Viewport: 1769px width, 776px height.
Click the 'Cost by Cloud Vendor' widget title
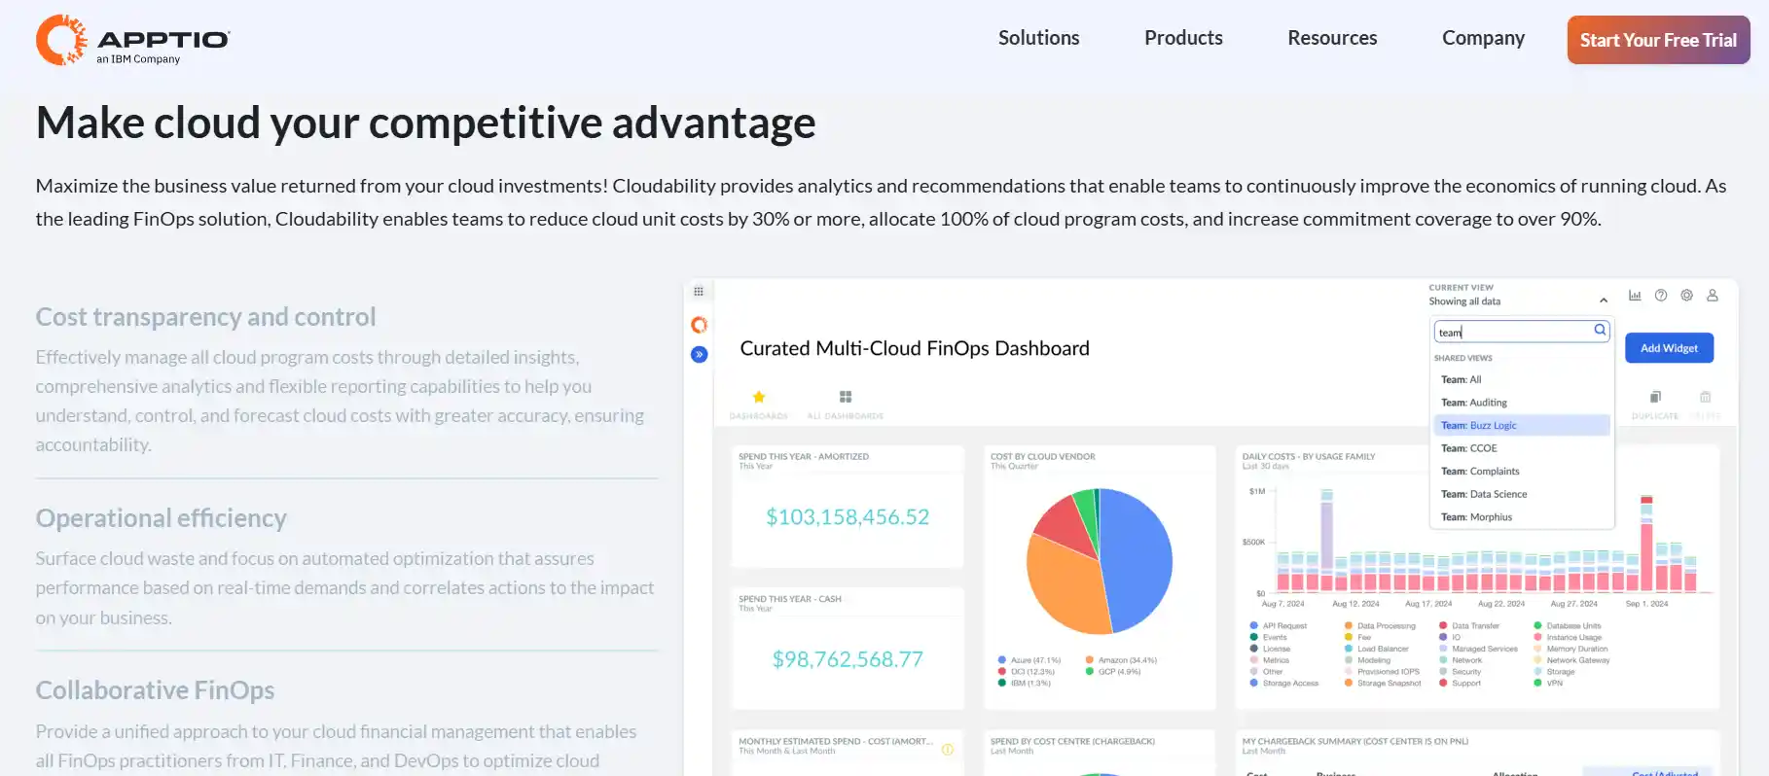(1042, 456)
